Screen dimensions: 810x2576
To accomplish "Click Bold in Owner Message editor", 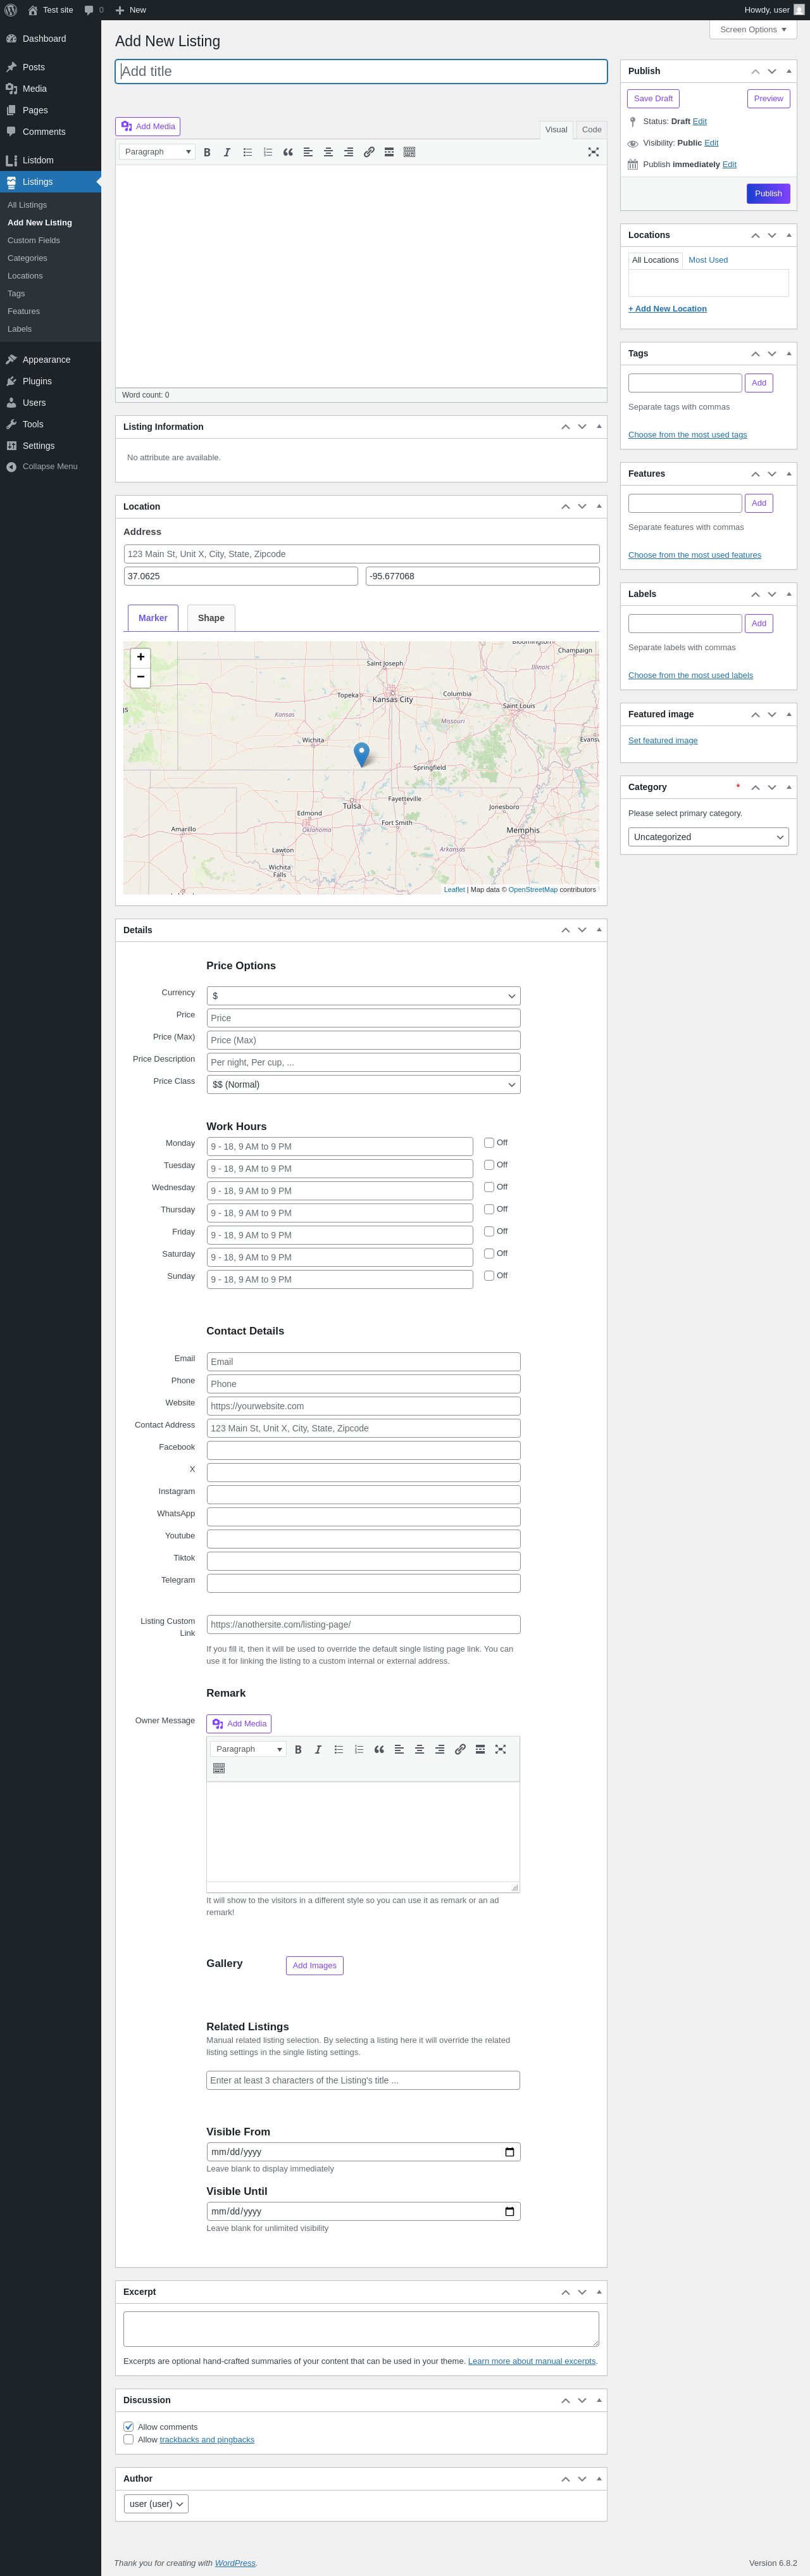I will point(298,1749).
